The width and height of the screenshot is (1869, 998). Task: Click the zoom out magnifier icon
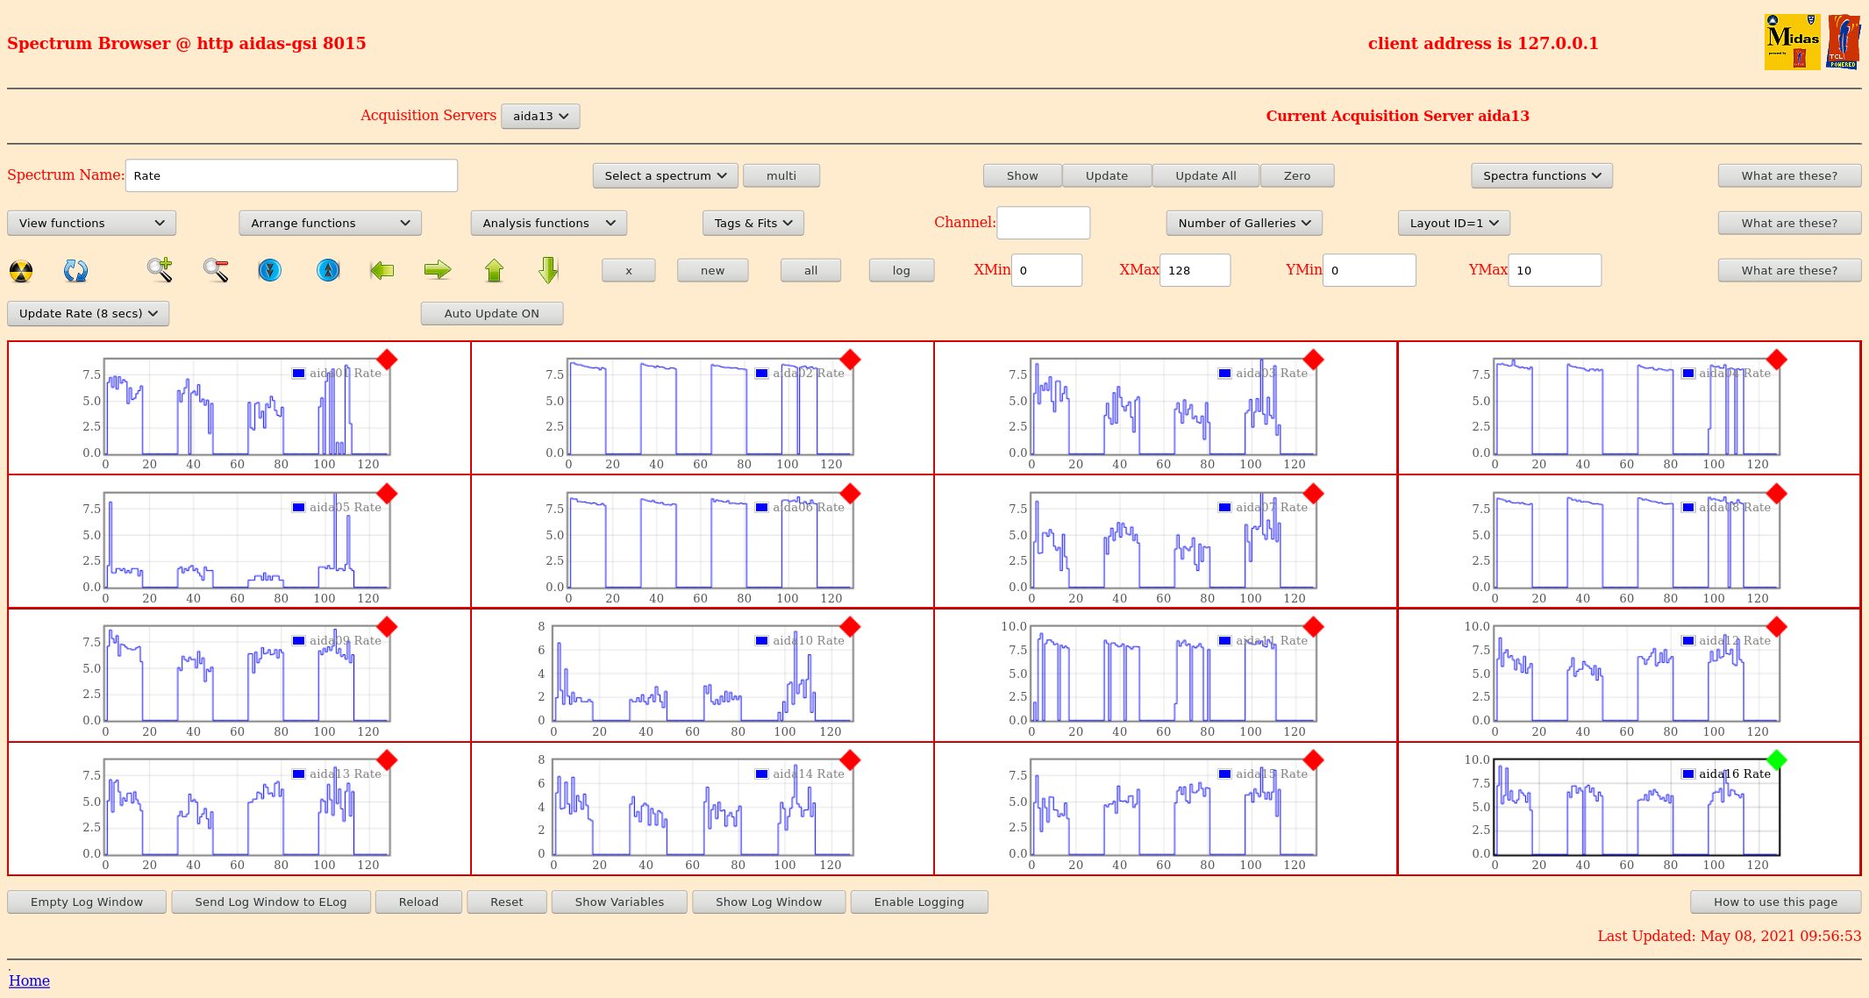click(x=216, y=270)
